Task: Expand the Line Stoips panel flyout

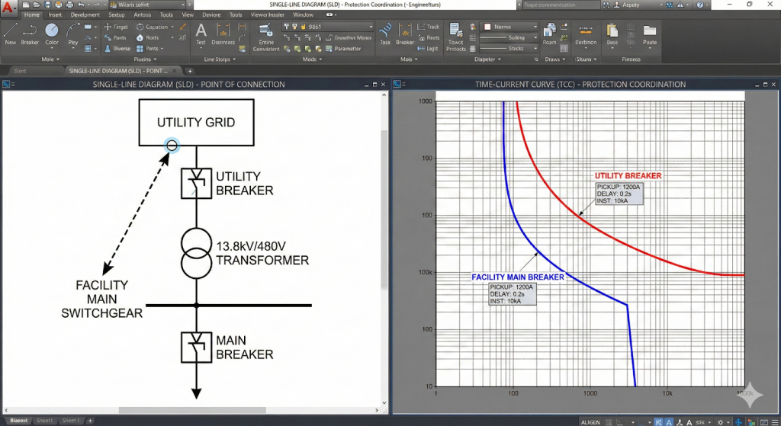Action: (x=220, y=59)
